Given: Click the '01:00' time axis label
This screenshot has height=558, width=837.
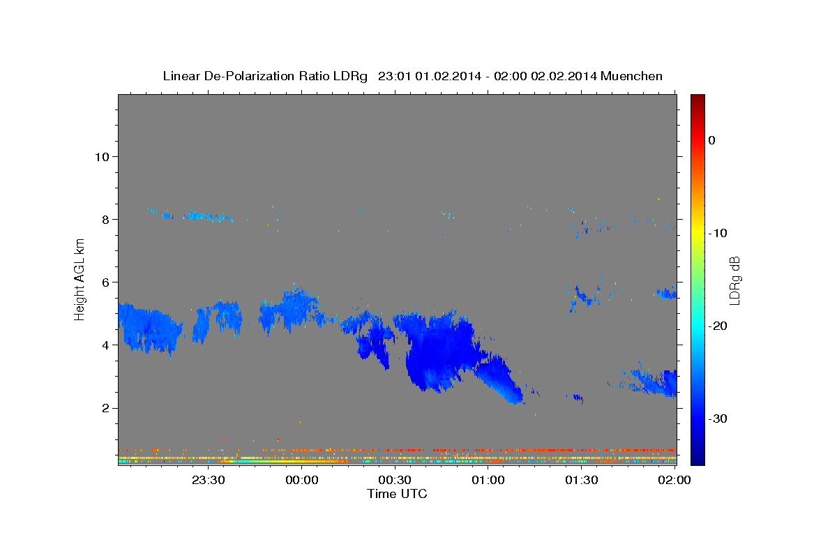Looking at the screenshot, I should [488, 479].
